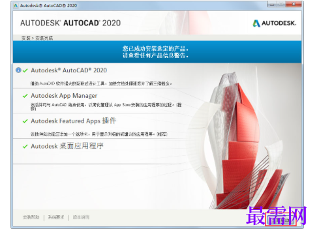Click the blue info icon beside Autodesk AutoCAD 2020
The height and width of the screenshot is (236, 319).
pos(18,70)
